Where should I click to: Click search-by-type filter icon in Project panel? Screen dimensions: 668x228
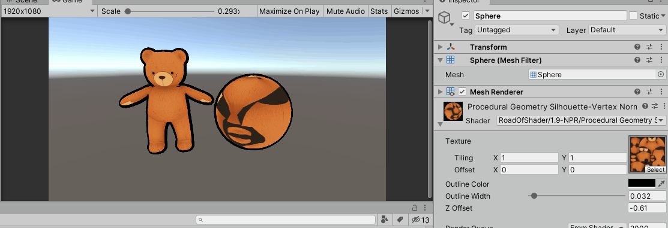click(x=385, y=220)
